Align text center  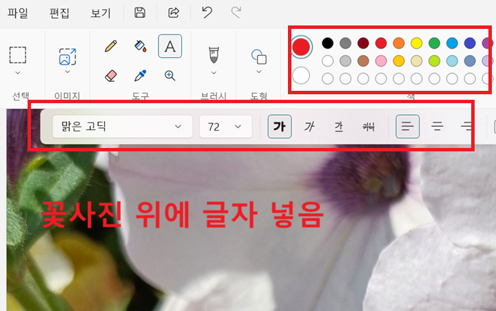pos(437,127)
